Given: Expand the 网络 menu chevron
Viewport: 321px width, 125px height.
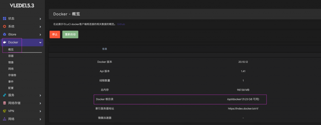Looking at the screenshot, I should point(40,119).
